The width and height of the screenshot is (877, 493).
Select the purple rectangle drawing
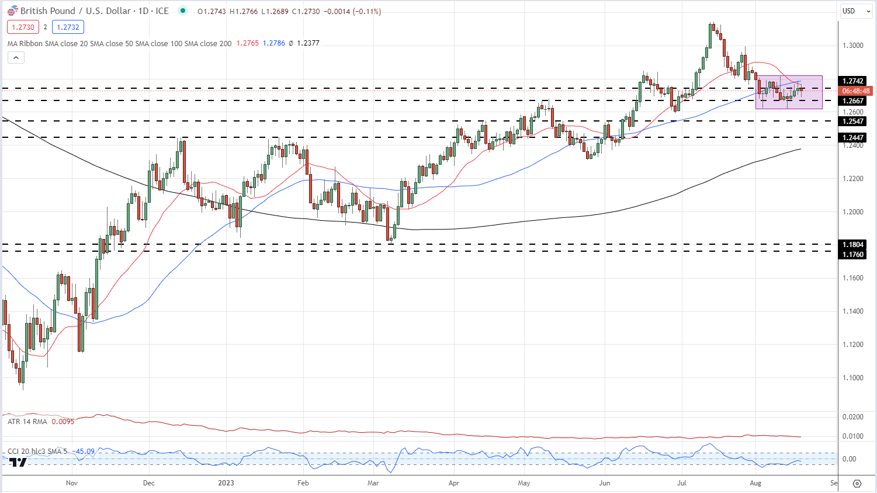point(789,92)
